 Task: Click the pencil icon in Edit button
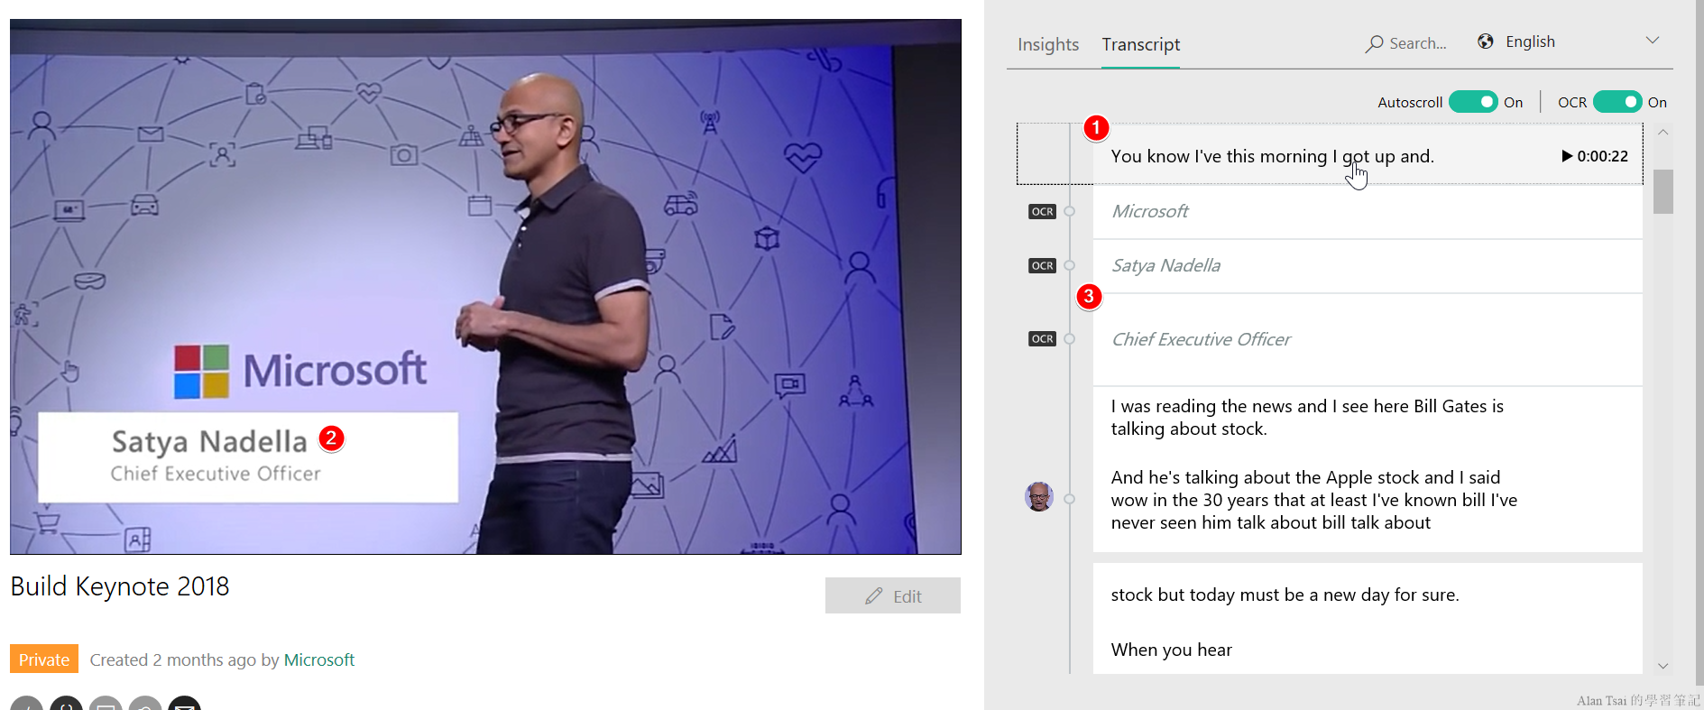[x=873, y=596]
